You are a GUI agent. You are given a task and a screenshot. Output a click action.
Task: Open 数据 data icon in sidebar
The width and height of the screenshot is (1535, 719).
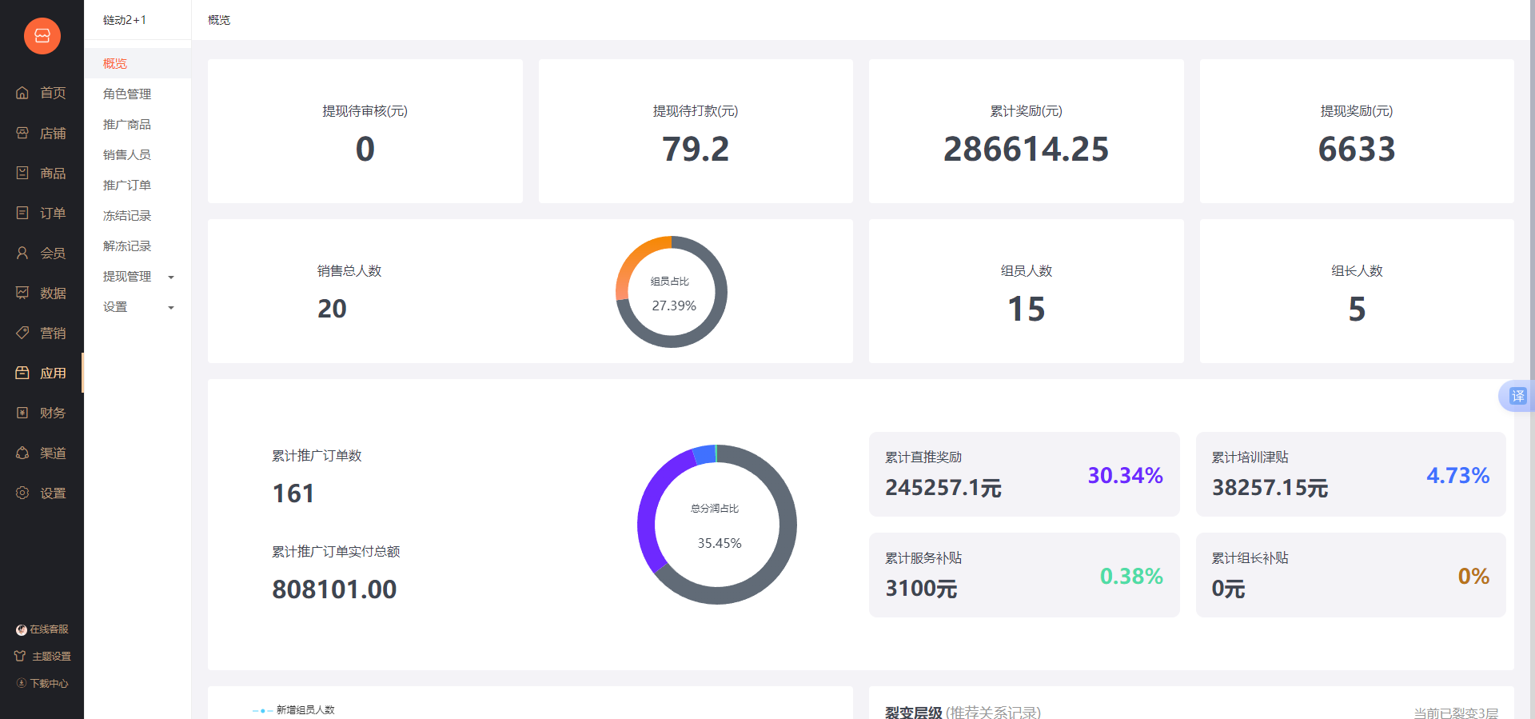pyautogui.click(x=22, y=293)
